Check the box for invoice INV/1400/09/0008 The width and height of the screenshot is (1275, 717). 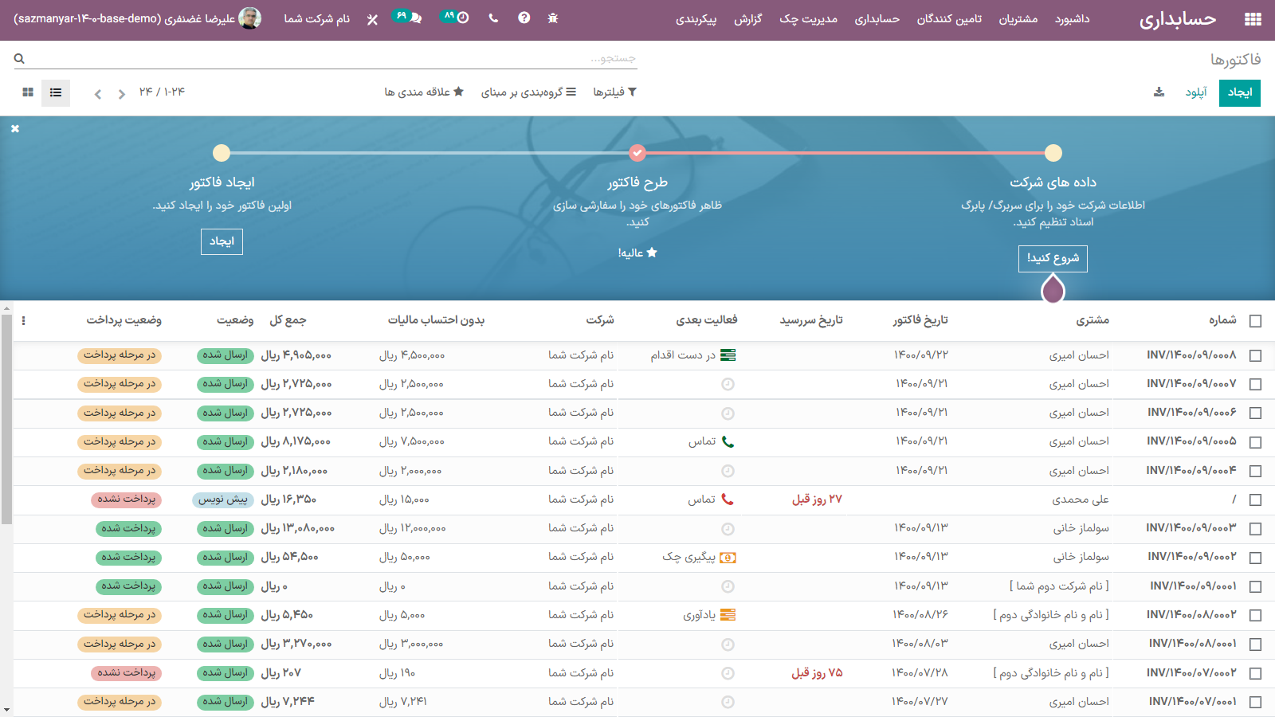1255,355
